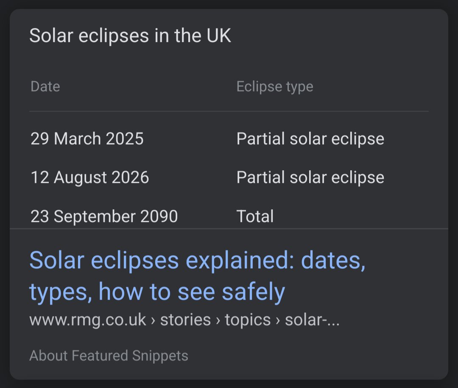The height and width of the screenshot is (388, 458).
Task: Click the word "UK" in the snippet heading
Action: [x=219, y=36]
